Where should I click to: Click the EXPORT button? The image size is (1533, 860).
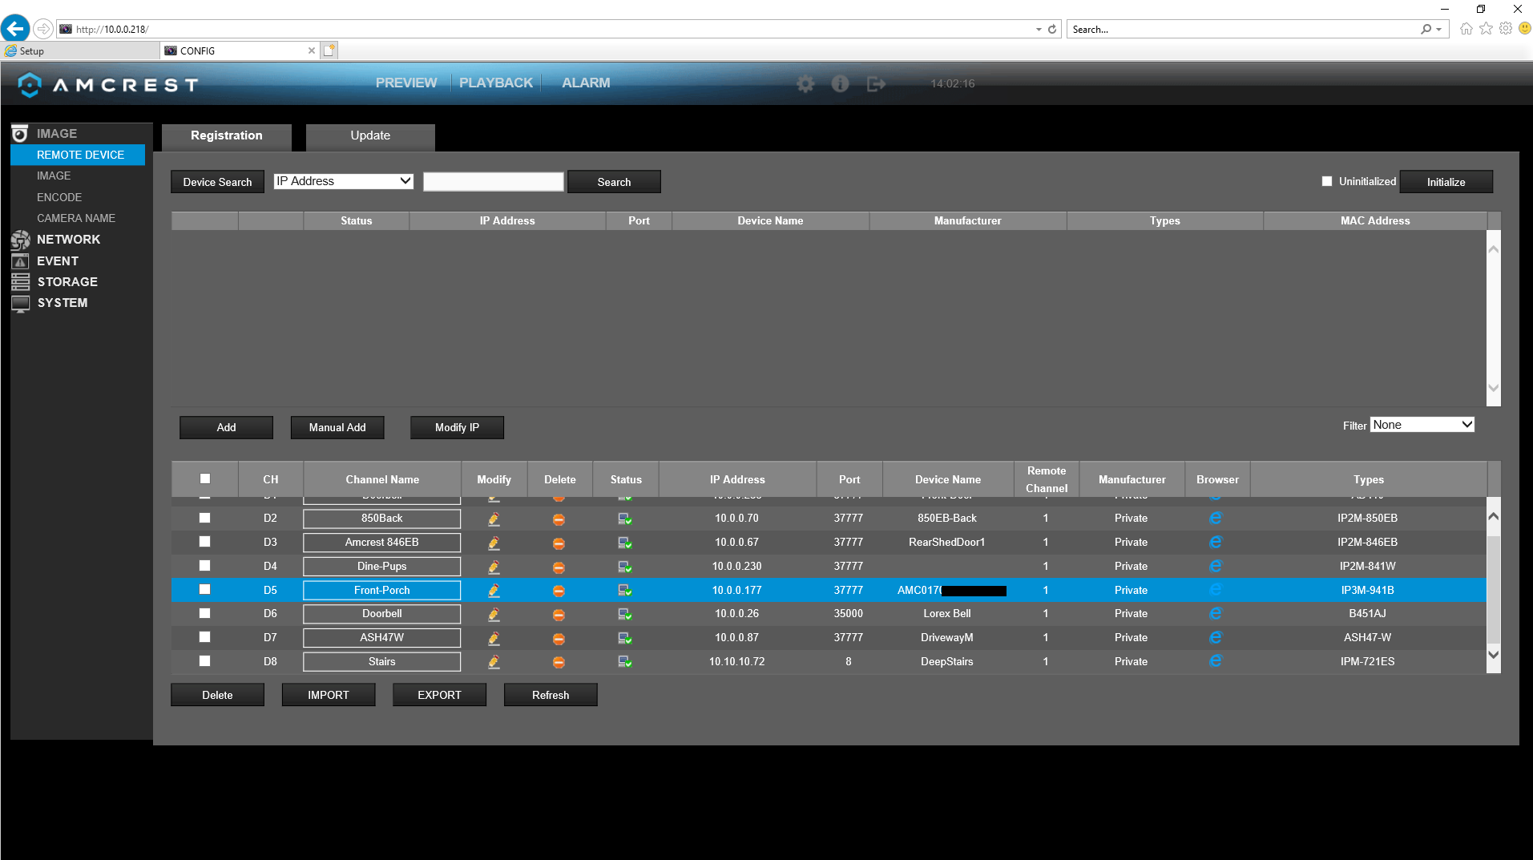[439, 695]
